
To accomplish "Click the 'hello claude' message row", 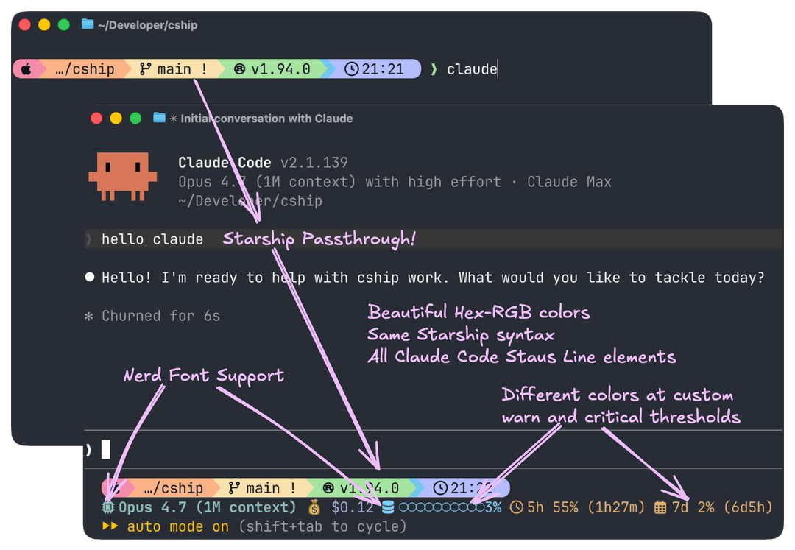I will 434,239.
